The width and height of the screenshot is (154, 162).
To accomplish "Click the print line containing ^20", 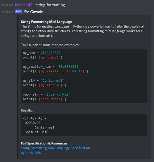I will pyautogui.click(x=44, y=85).
